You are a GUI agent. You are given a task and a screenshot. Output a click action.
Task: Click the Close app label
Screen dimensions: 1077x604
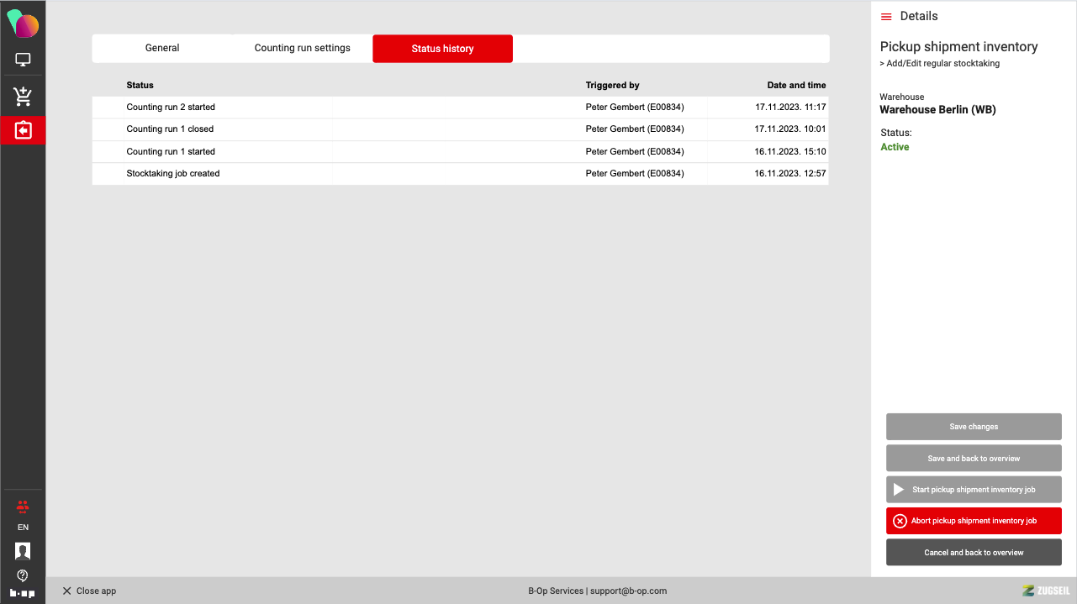(96, 591)
